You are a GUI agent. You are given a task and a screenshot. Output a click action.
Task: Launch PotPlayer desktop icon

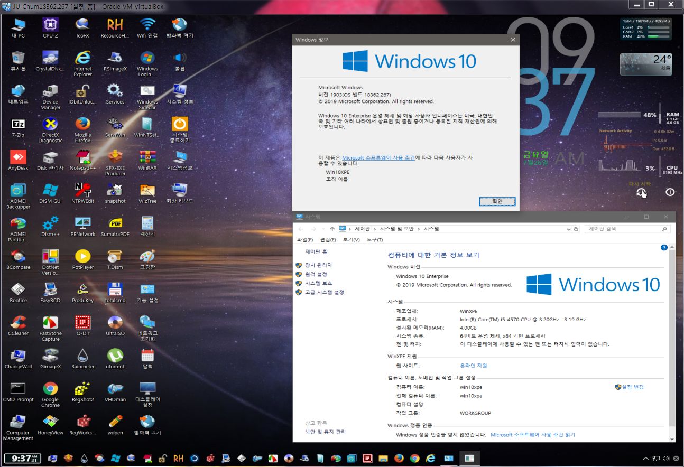[82, 260]
